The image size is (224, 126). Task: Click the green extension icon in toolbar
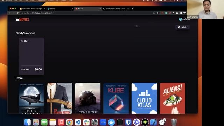166,13
